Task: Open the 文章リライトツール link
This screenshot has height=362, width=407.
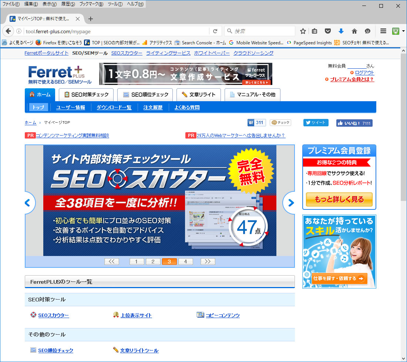Action: 139,350
